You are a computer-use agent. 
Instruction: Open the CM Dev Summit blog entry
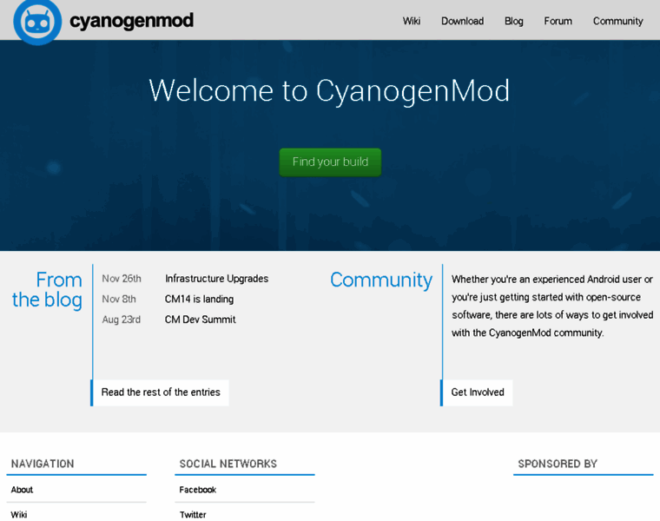coord(200,320)
